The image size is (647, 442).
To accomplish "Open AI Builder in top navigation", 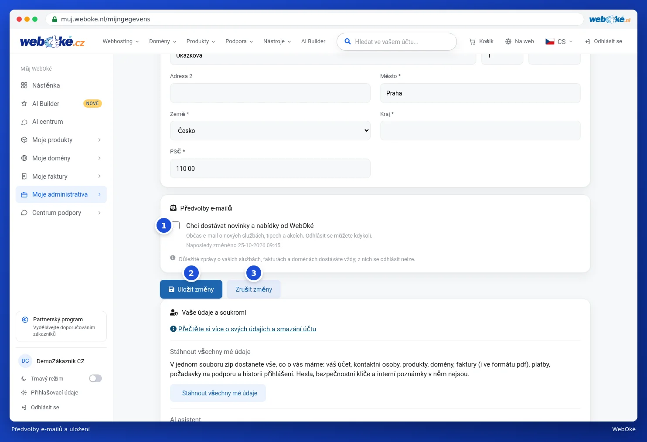I will tap(313, 41).
